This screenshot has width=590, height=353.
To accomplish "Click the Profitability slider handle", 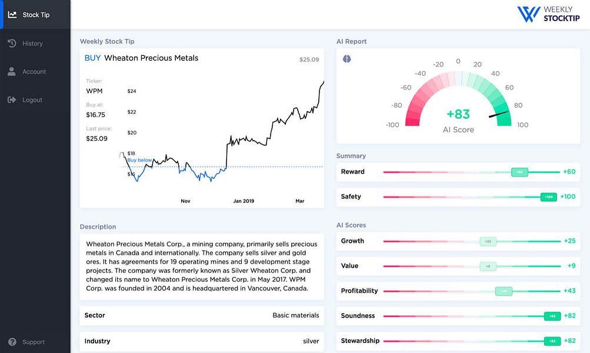I will coord(504,291).
